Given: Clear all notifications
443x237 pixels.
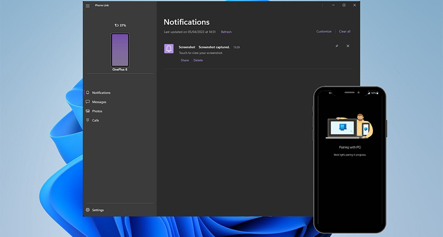Looking at the screenshot, I should pyautogui.click(x=345, y=32).
